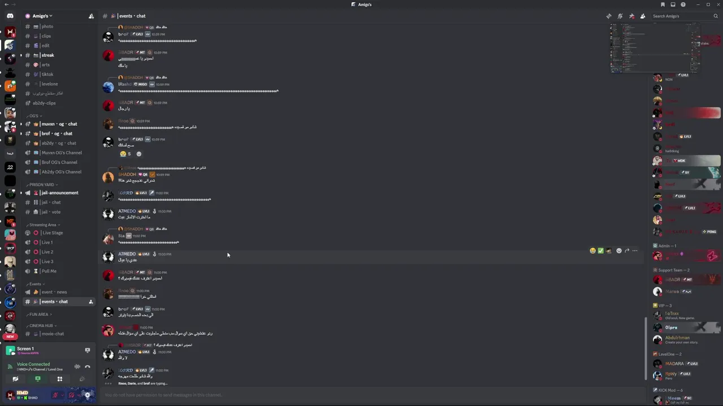Open the photo channel
Image resolution: width=723 pixels, height=406 pixels.
coord(60,27)
